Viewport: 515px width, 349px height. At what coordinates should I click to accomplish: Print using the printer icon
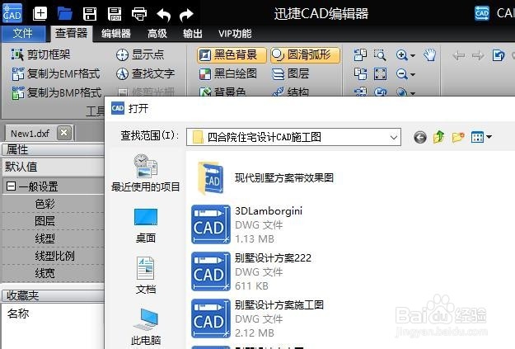pos(139,15)
